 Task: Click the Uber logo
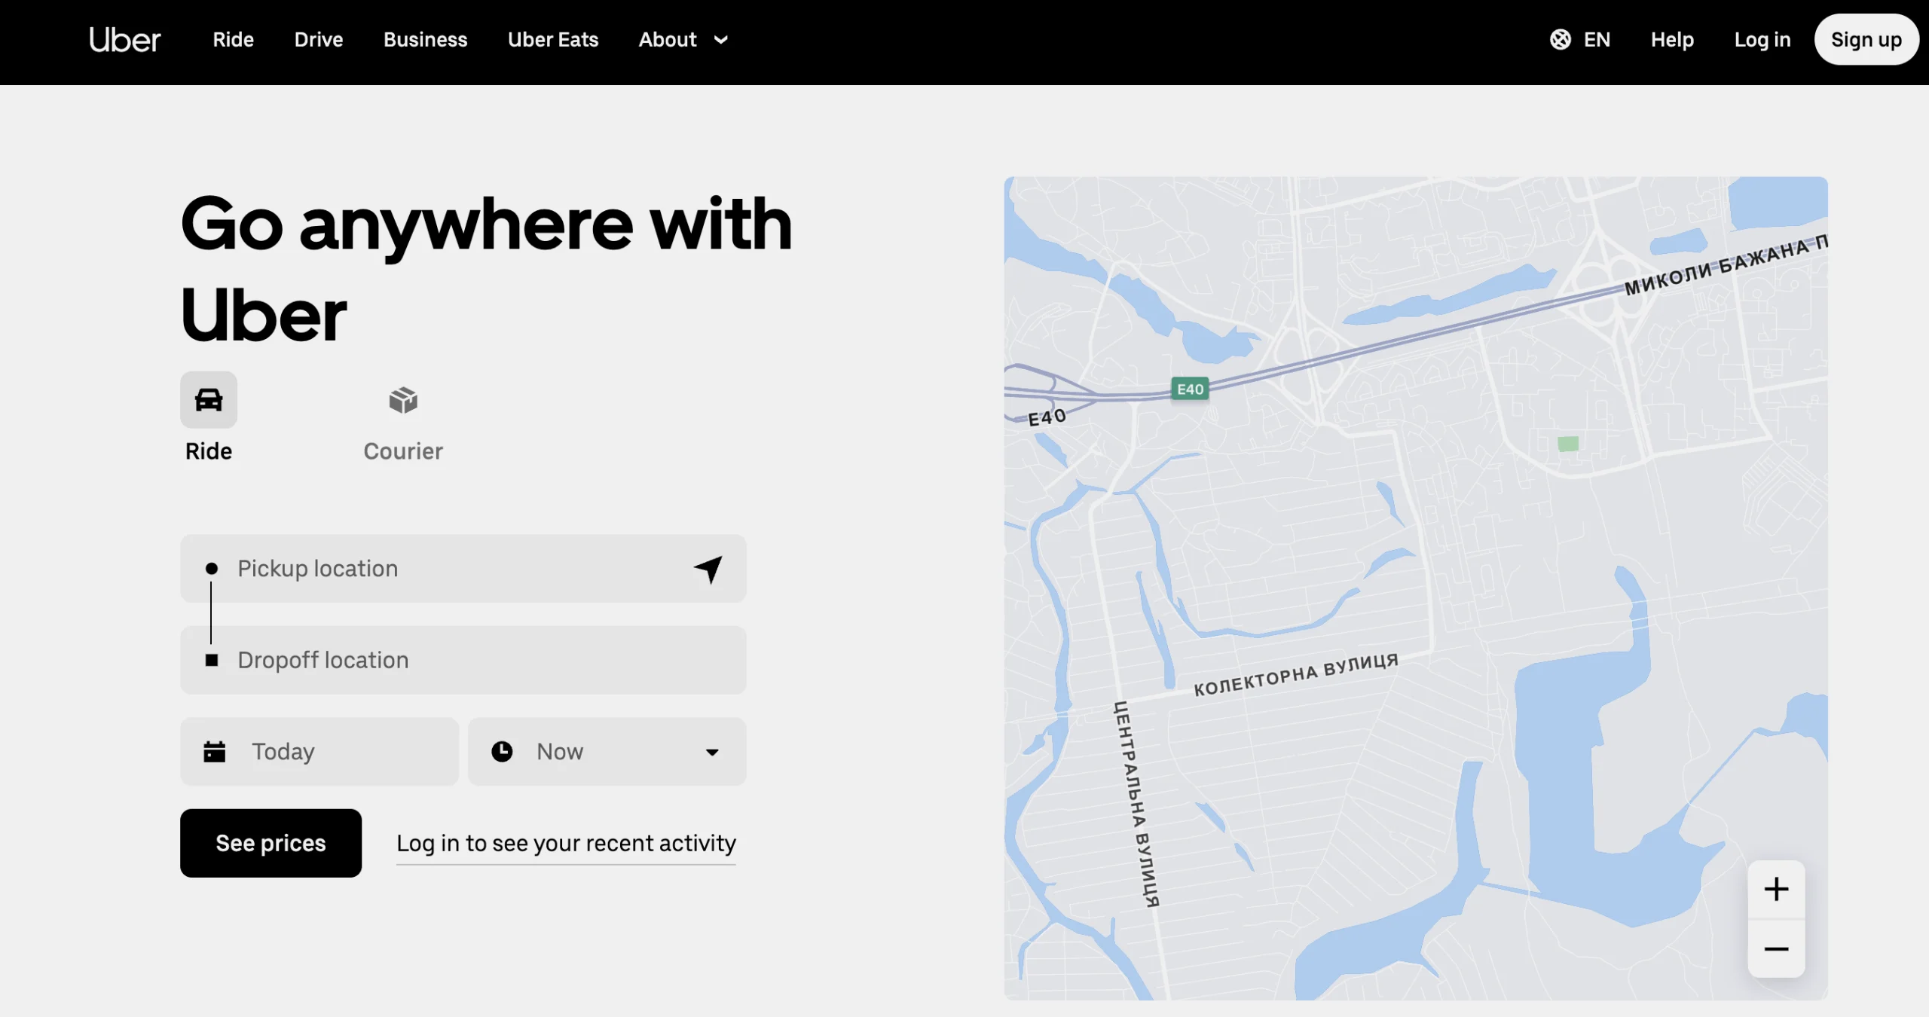click(x=124, y=40)
